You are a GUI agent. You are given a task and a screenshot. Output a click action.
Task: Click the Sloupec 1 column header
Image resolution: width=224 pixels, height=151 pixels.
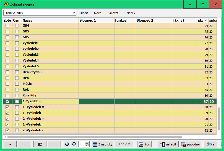point(97,20)
